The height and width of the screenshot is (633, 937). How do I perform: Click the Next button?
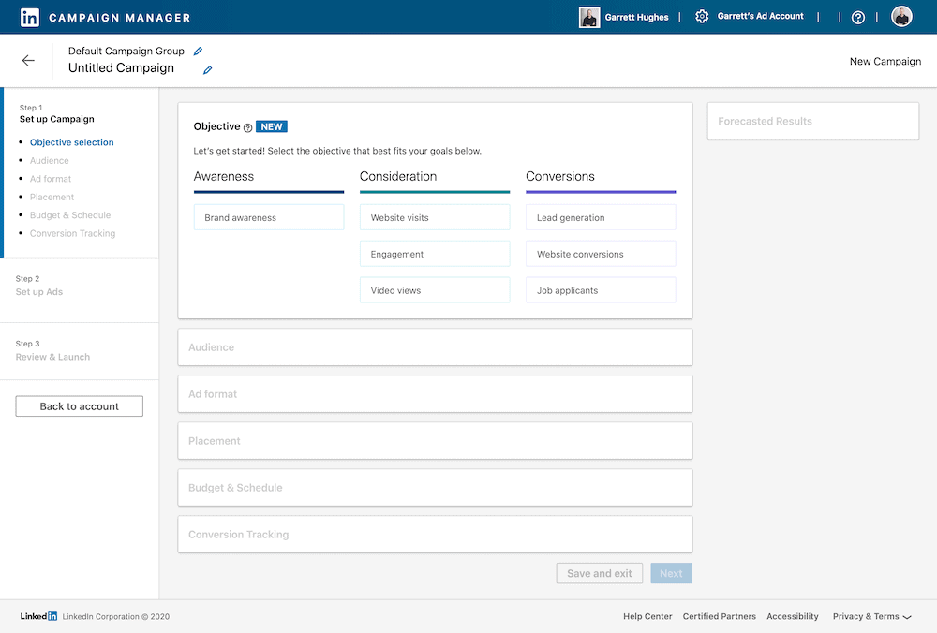point(671,573)
